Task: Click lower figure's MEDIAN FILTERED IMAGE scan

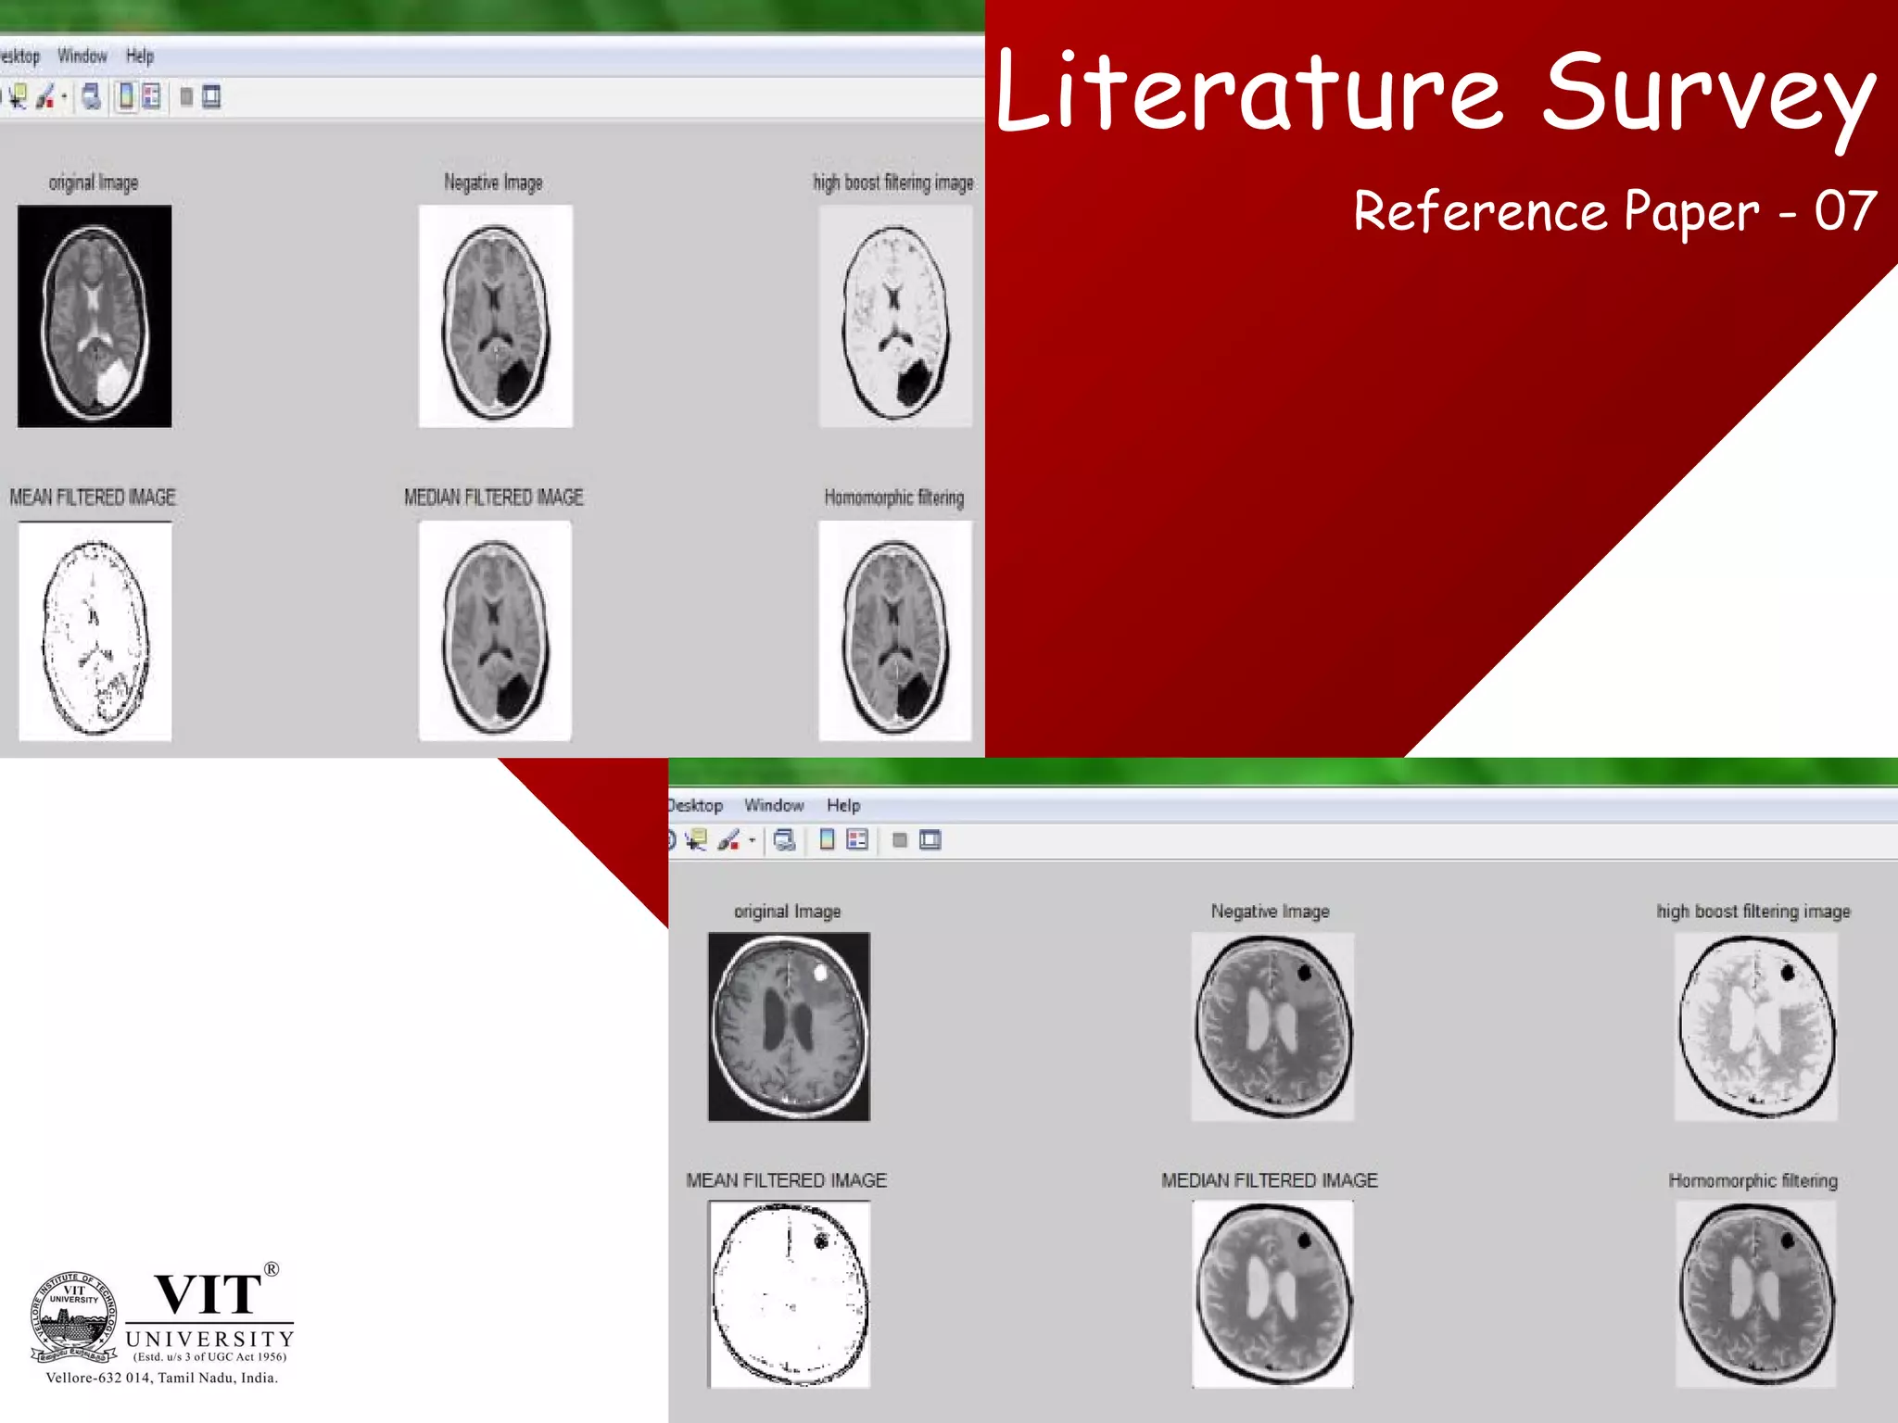Action: tap(1272, 1293)
